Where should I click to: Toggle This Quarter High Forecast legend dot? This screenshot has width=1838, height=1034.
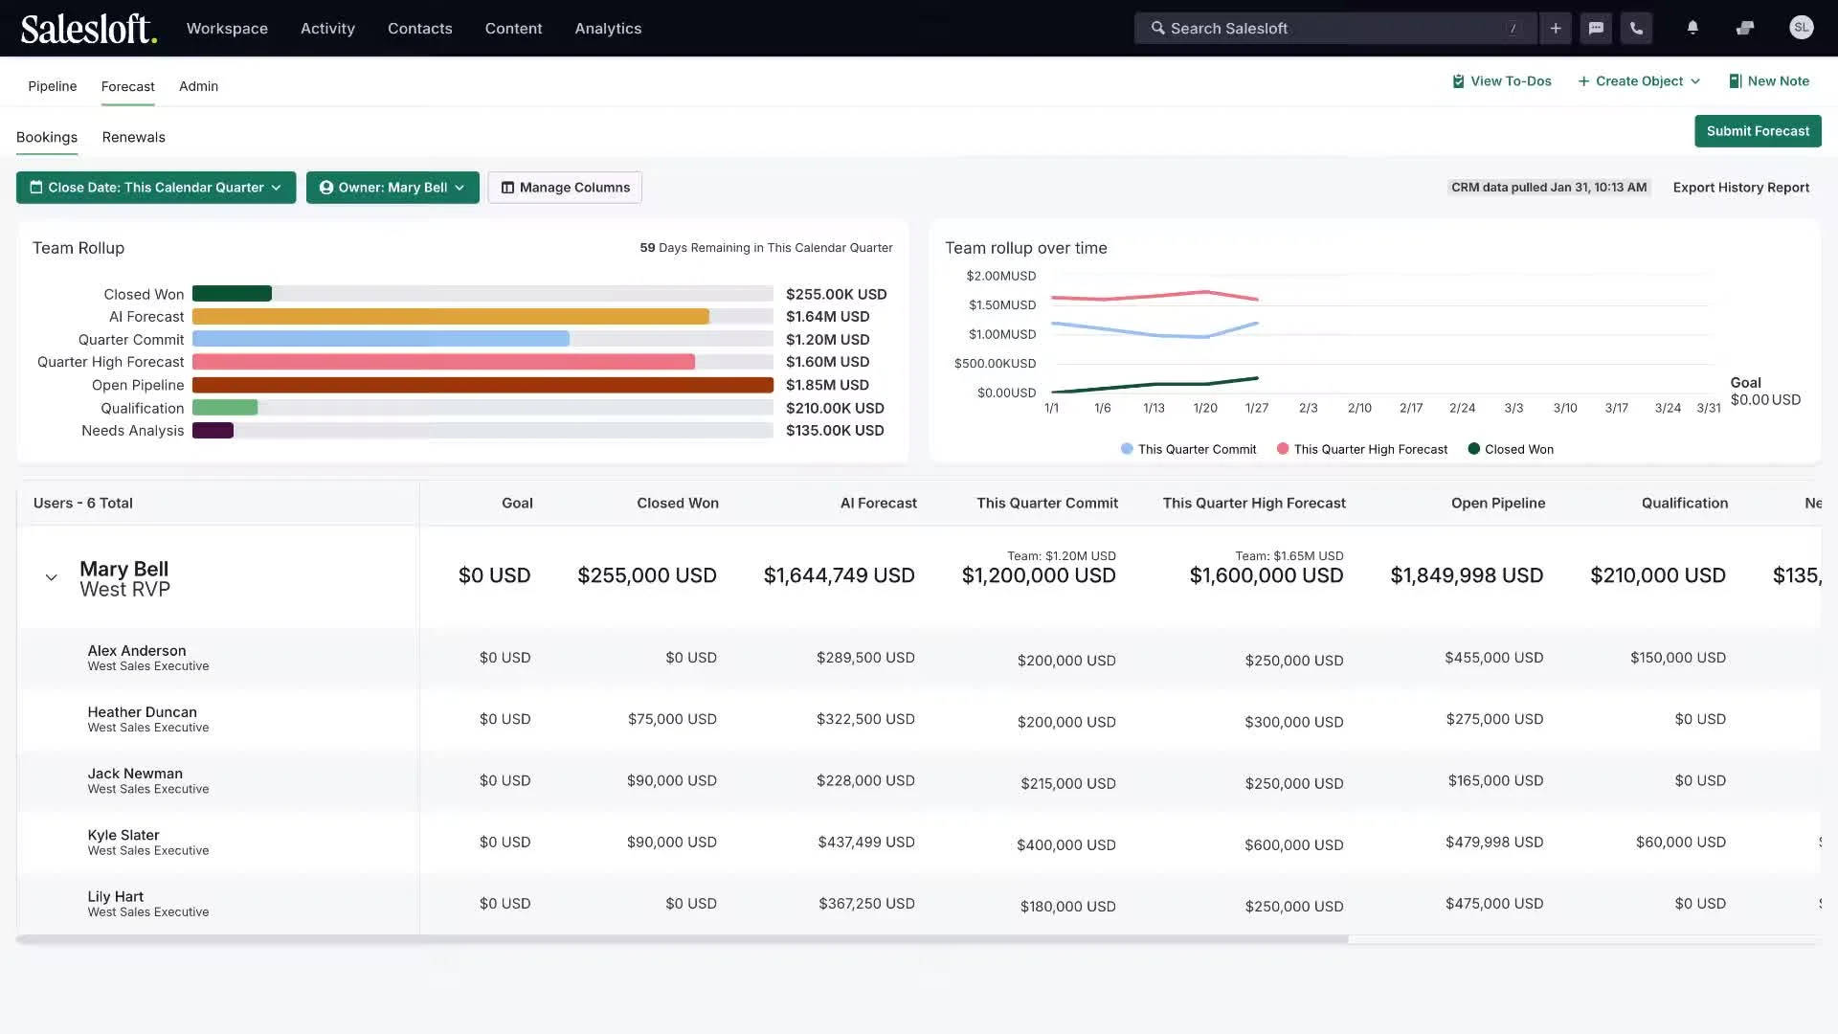pos(1283,449)
